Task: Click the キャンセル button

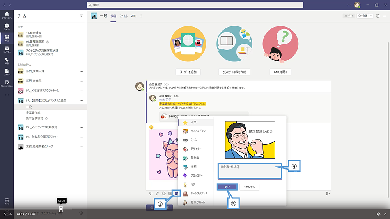Action: click(249, 187)
